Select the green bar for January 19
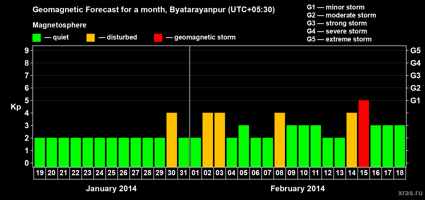Screen dimensions: 425x200 pyautogui.click(x=40, y=152)
